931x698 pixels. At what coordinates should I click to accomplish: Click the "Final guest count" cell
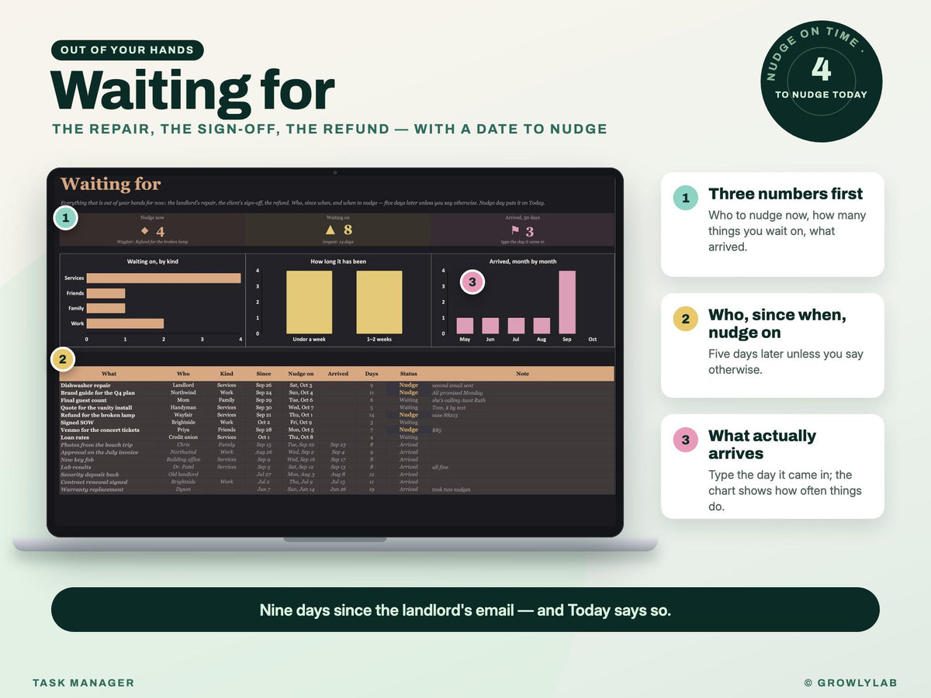[x=84, y=400]
